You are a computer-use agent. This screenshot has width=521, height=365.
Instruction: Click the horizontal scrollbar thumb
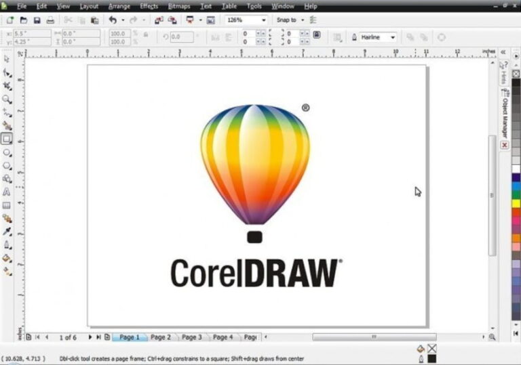(x=374, y=337)
